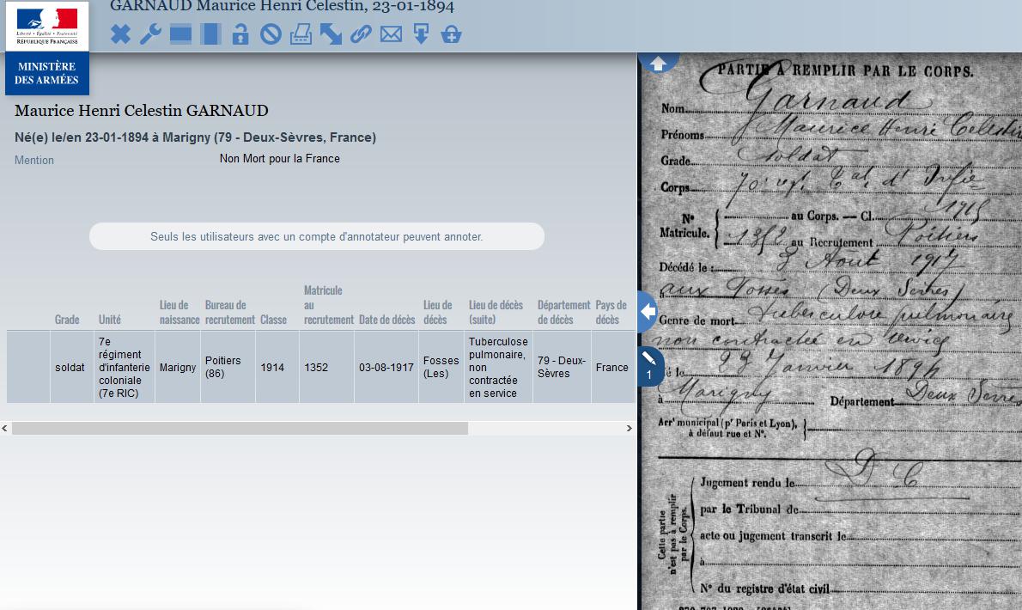Add record to basket icon
The width and height of the screenshot is (1022, 610).
click(x=451, y=34)
